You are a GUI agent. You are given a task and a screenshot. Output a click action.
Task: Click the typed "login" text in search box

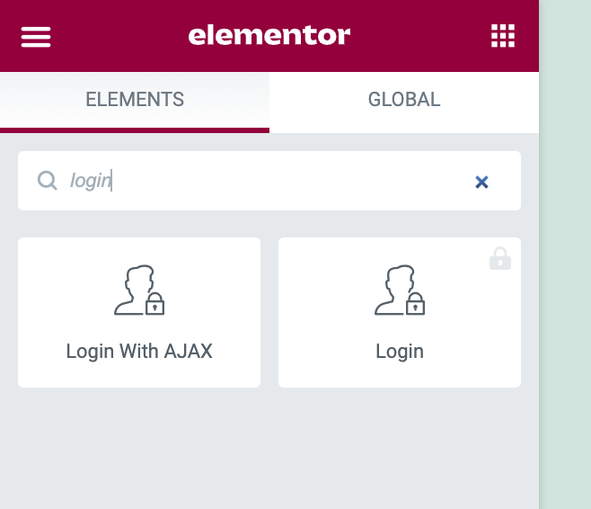91,181
